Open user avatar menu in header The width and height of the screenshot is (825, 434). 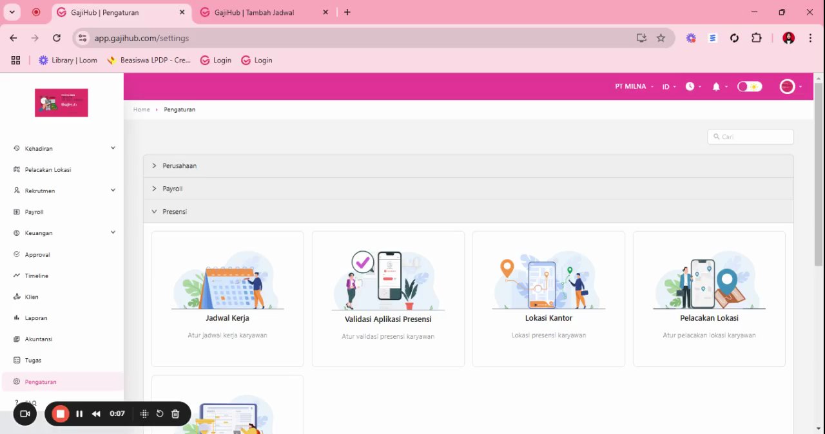click(788, 86)
